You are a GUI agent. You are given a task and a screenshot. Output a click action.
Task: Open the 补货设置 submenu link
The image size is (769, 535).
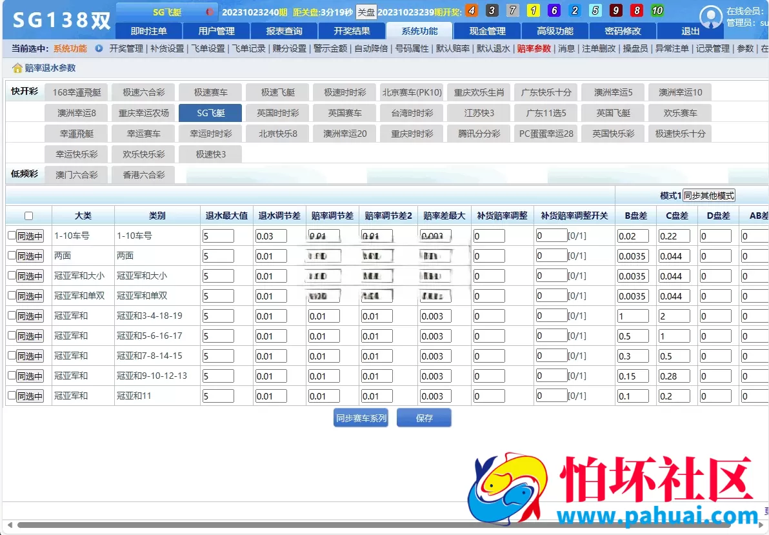[x=167, y=48]
